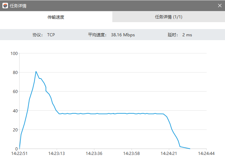Viewport: 225px width, 166px height.
Task: Switch to the 传输速度 tab
Action: (x=56, y=17)
